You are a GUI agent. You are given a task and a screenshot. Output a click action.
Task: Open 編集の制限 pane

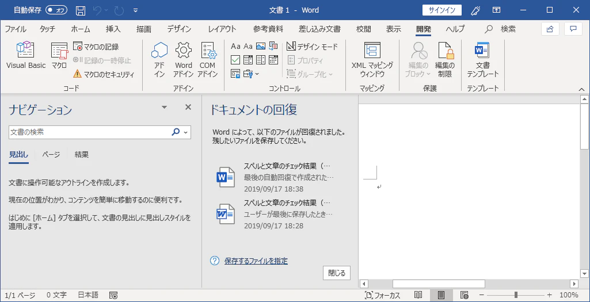[445, 60]
